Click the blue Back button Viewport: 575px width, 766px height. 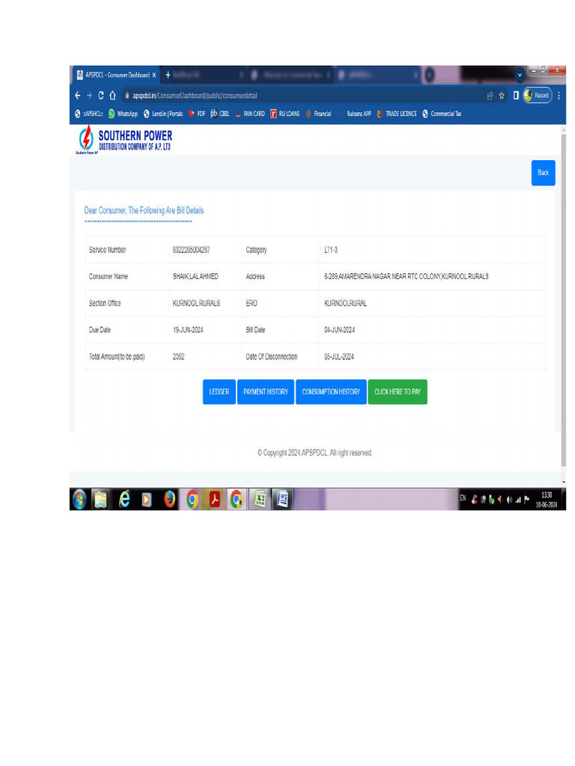coord(544,173)
